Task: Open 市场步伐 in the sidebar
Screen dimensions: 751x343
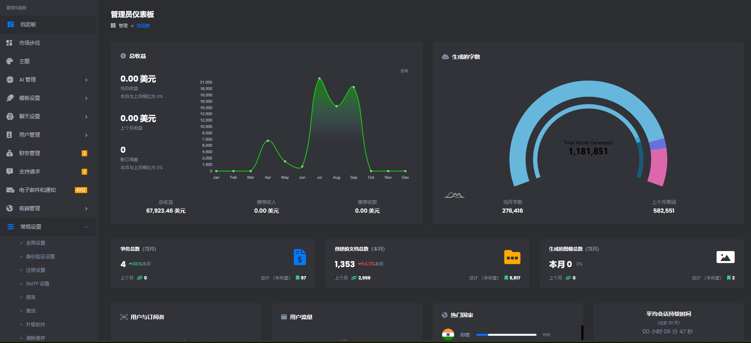Action: 30,43
